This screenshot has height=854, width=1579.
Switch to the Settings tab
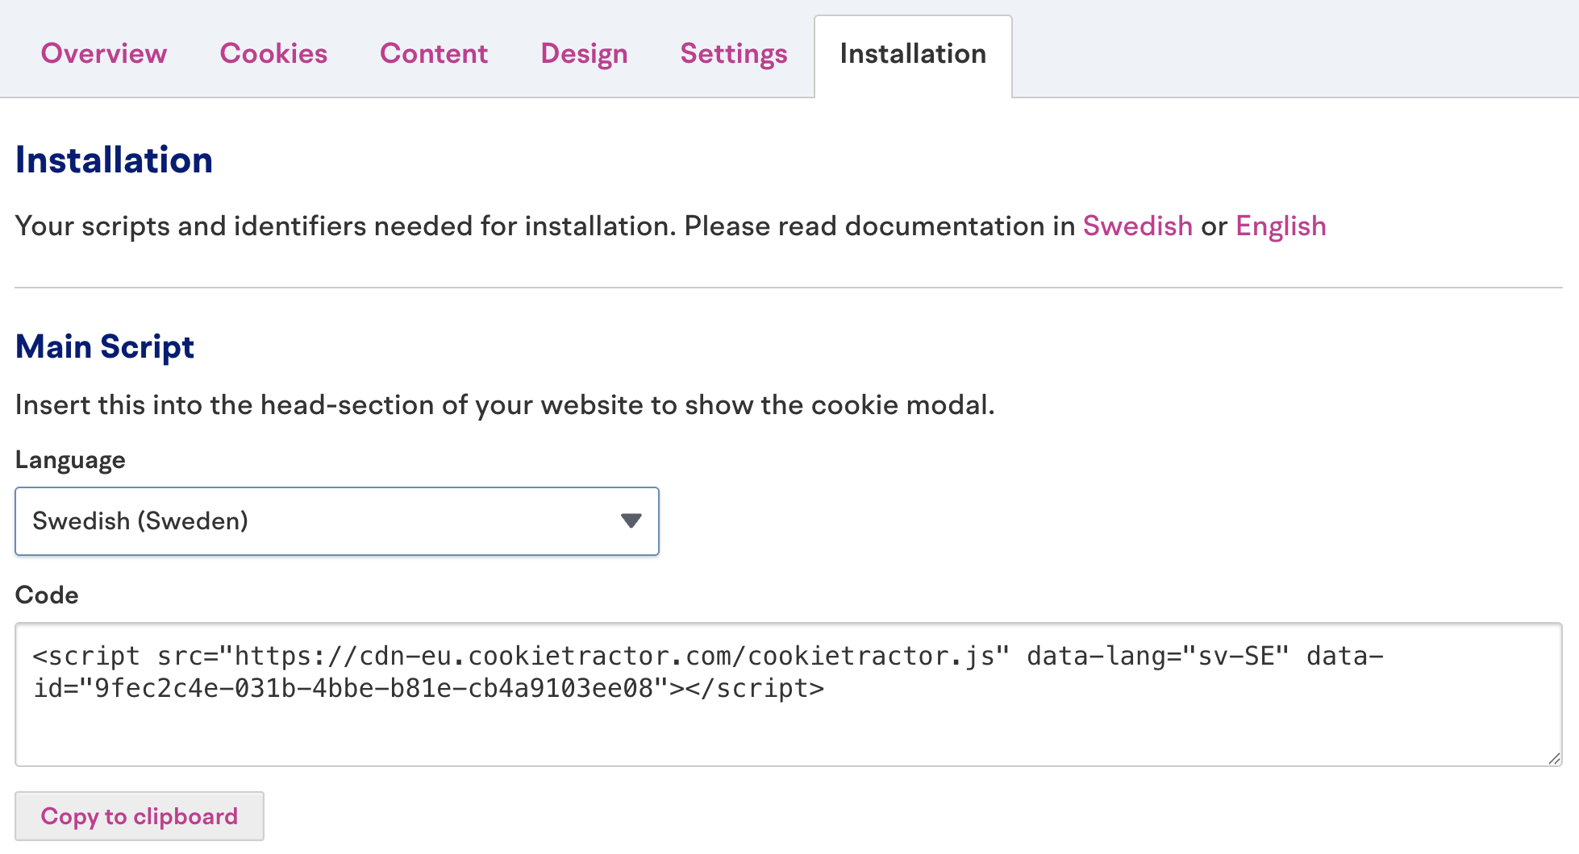pyautogui.click(x=733, y=54)
